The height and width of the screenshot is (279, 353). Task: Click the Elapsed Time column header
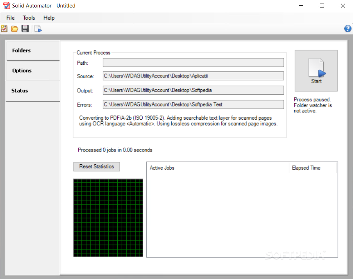tap(313, 168)
